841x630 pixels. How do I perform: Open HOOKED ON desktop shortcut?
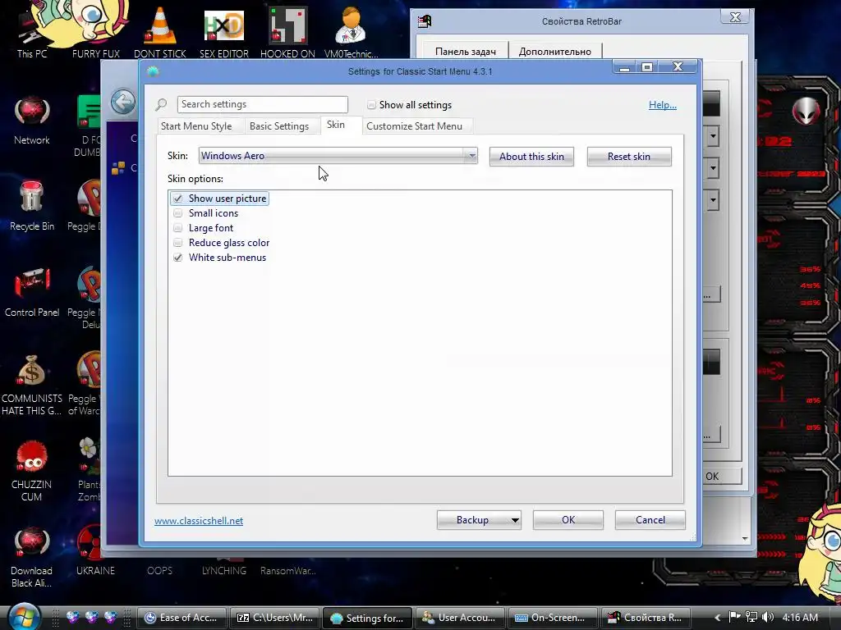[287, 32]
